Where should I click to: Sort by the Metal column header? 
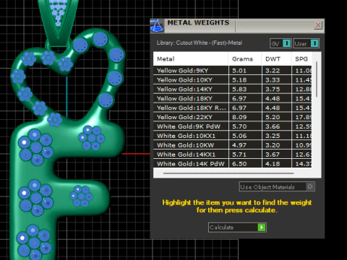tap(191, 59)
